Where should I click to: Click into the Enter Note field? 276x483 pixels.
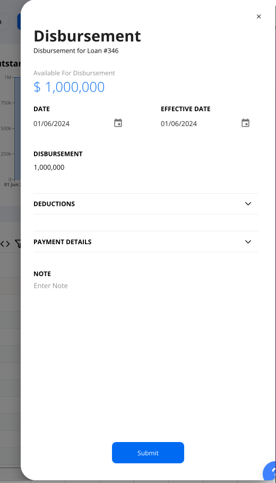coord(145,286)
